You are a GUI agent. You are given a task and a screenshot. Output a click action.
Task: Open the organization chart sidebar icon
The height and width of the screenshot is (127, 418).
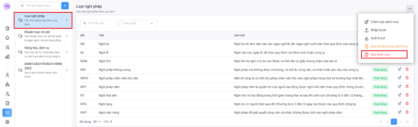[x=7, y=85]
